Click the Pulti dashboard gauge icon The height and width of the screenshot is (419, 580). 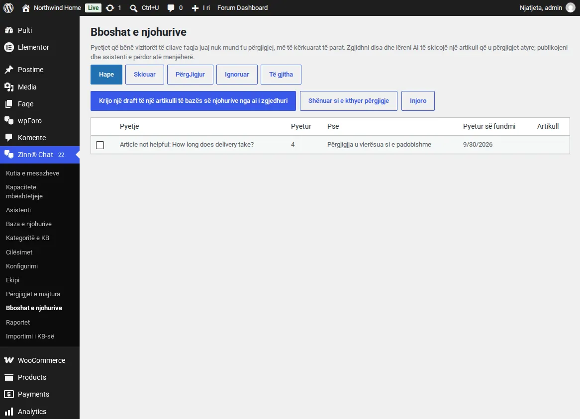tap(9, 30)
